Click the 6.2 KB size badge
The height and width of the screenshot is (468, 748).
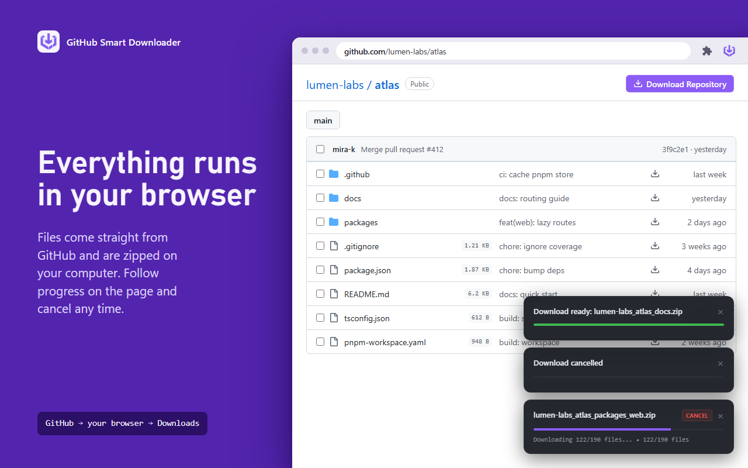tap(479, 294)
